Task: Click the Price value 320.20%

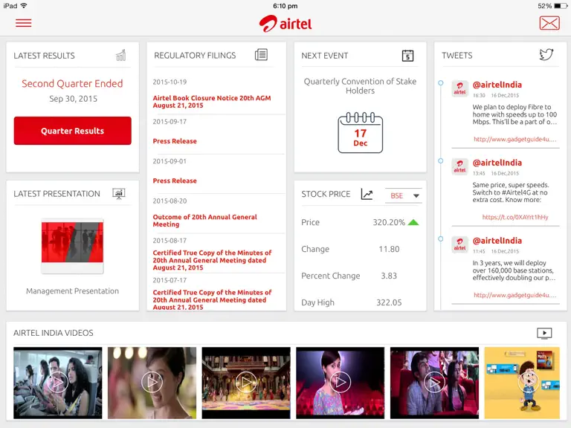Action: pyautogui.click(x=389, y=222)
